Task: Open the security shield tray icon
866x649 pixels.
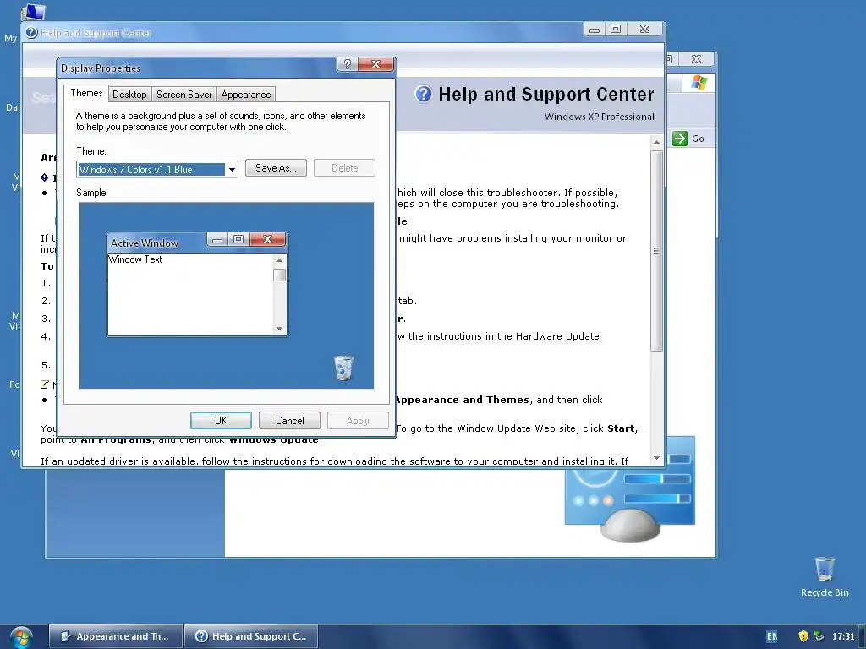Action: [x=803, y=636]
